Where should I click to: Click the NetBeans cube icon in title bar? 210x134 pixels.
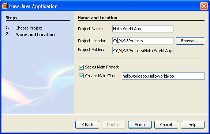[5, 6]
